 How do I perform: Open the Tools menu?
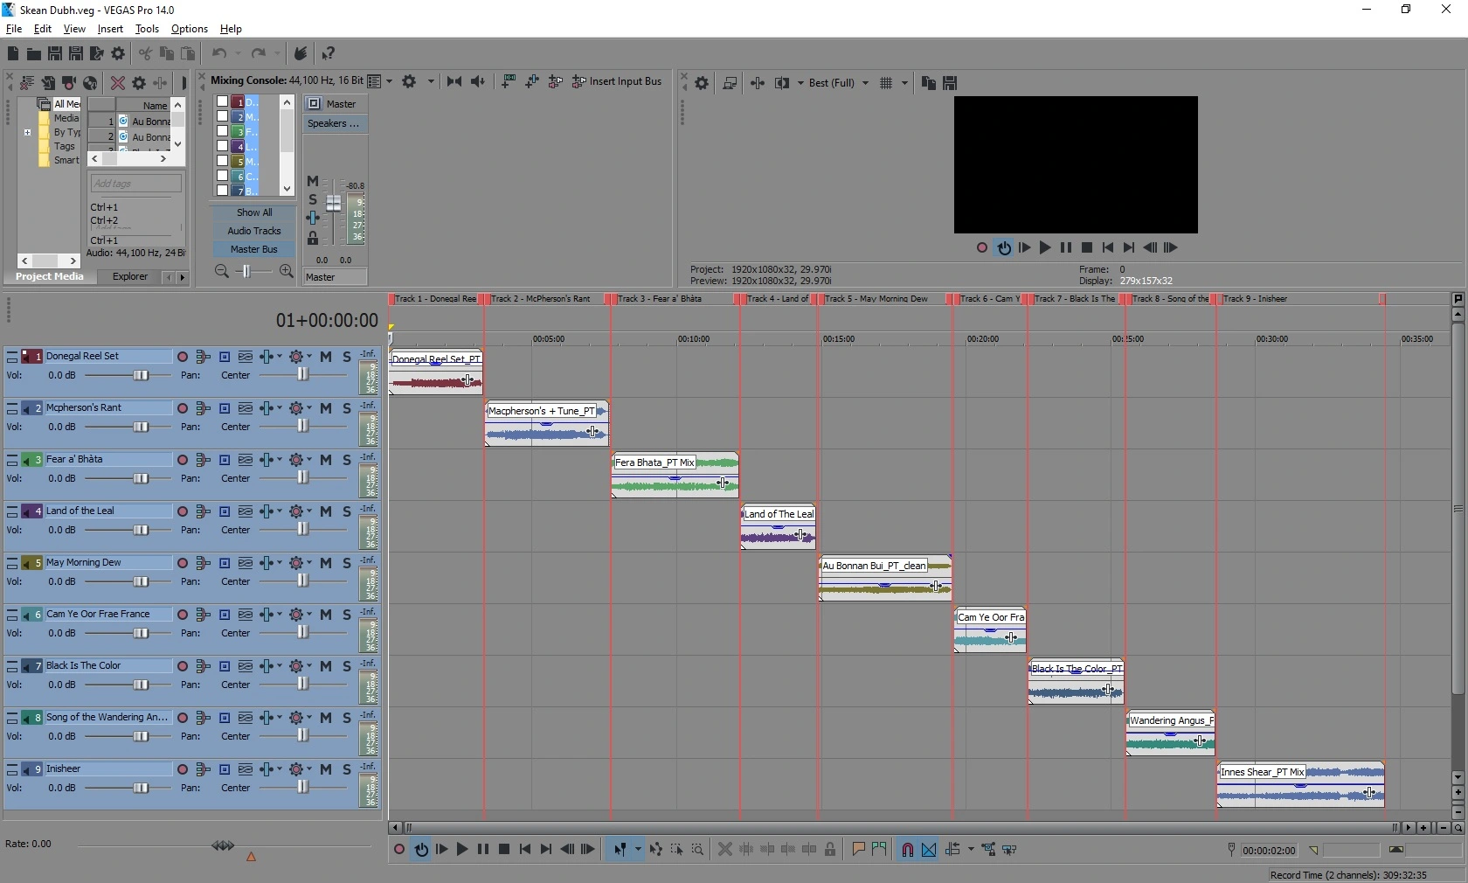coord(147,29)
